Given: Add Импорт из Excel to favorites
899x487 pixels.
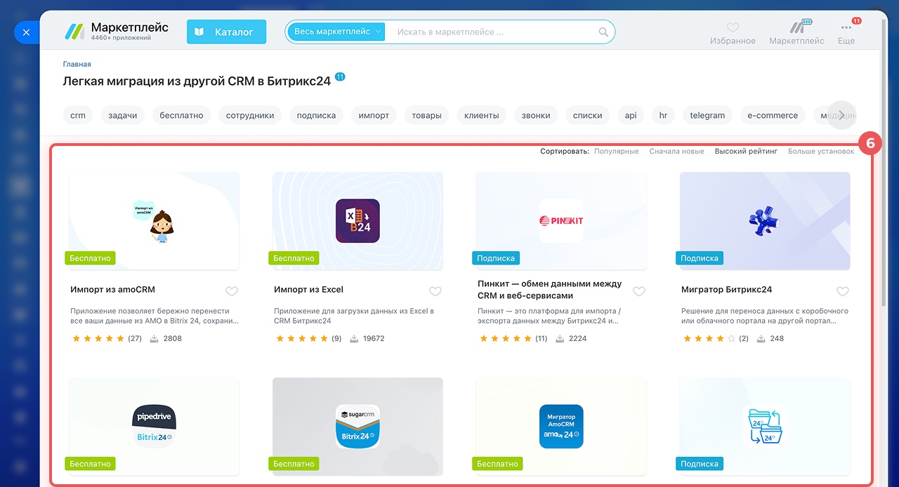Looking at the screenshot, I should [435, 291].
